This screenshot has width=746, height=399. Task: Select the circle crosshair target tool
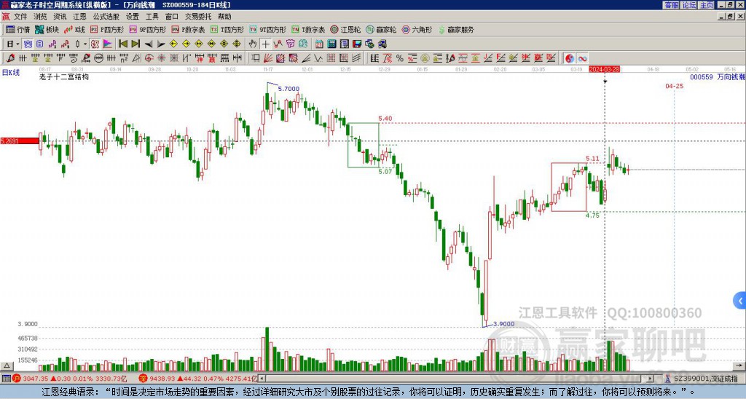pyautogui.click(x=149, y=58)
